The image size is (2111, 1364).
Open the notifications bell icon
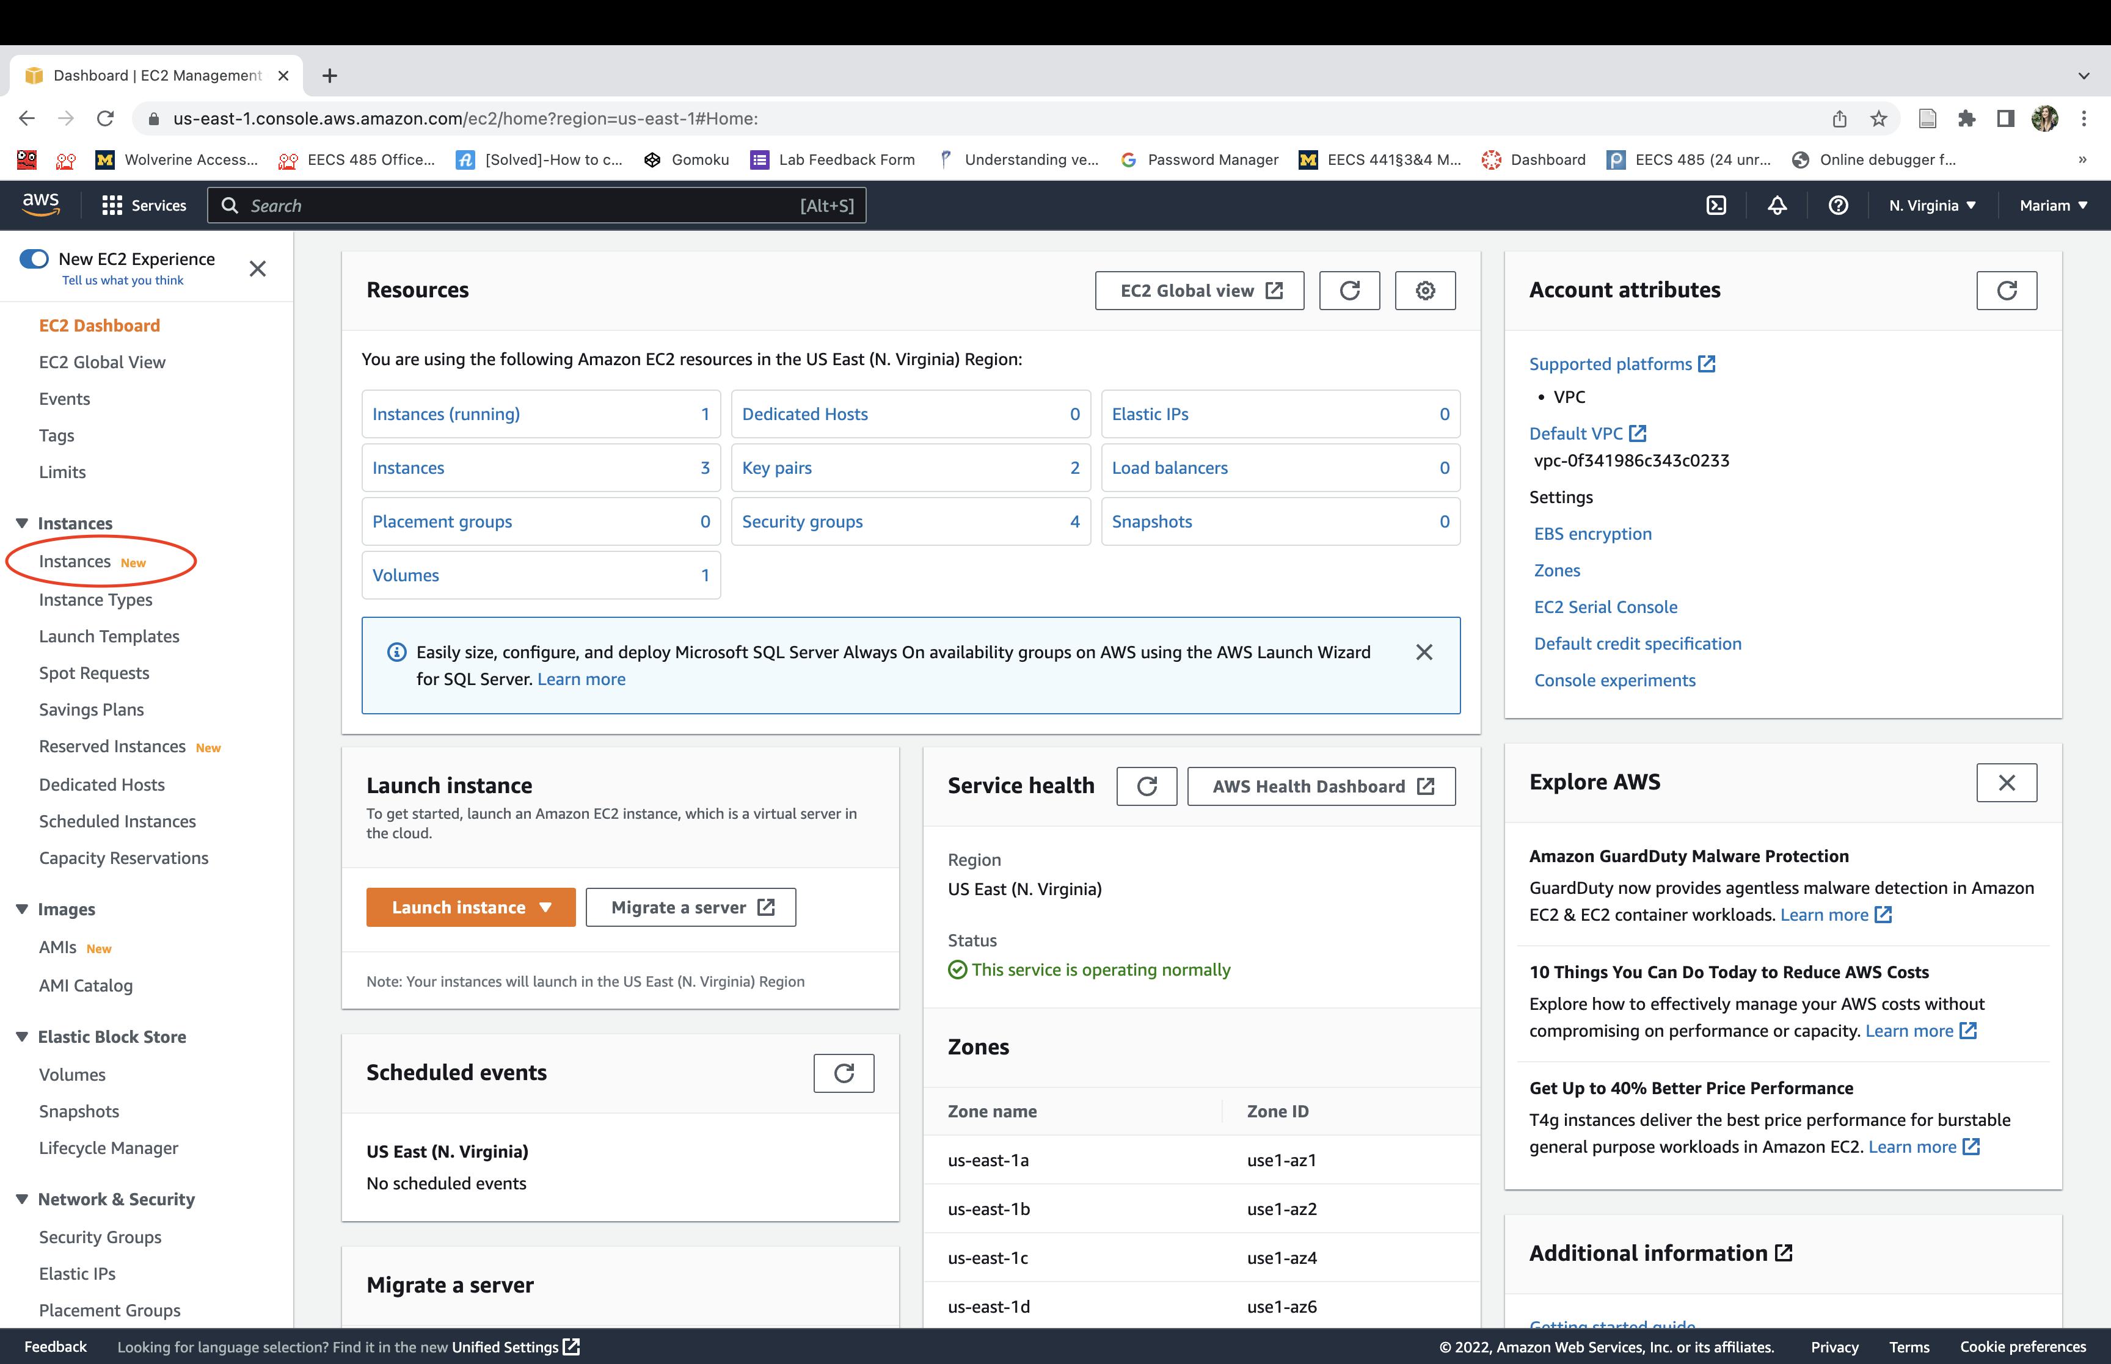[x=1777, y=206]
